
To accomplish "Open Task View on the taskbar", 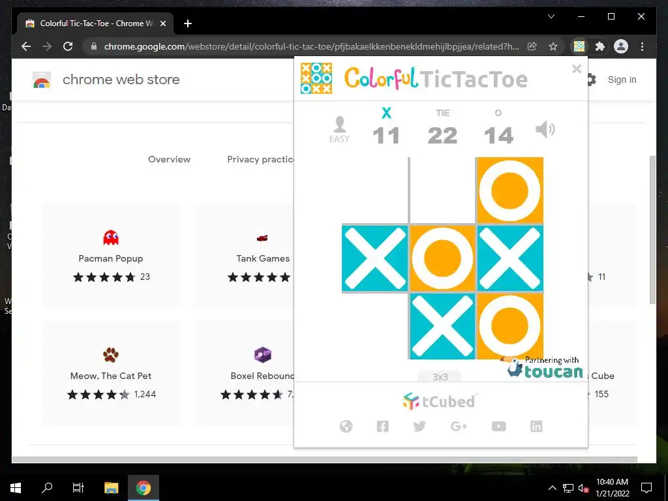I will [x=78, y=488].
